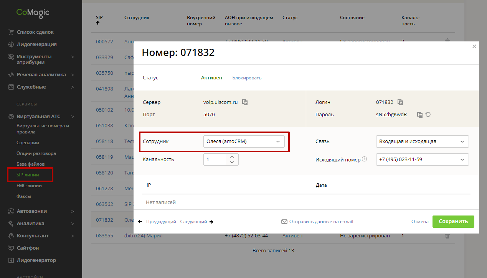
Task: Click the help icon near Исходящий номер
Action: (x=365, y=160)
